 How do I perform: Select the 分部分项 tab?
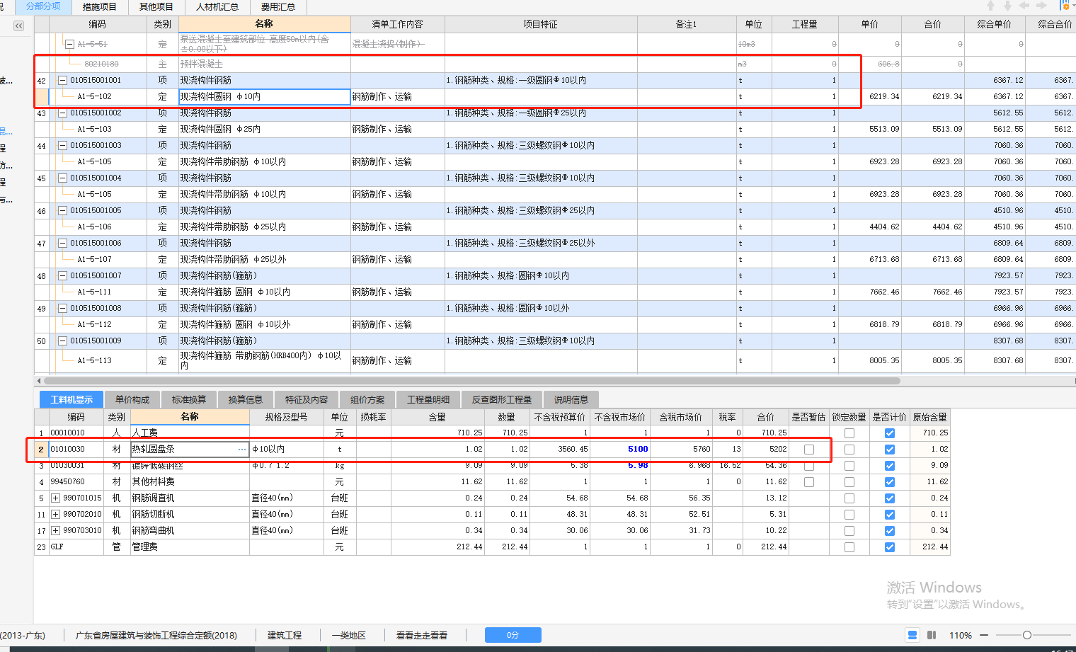coord(43,7)
